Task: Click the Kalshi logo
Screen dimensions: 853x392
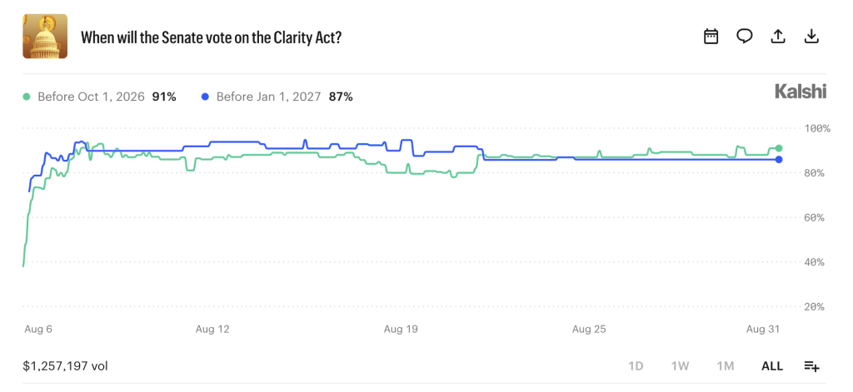Action: coord(801,92)
